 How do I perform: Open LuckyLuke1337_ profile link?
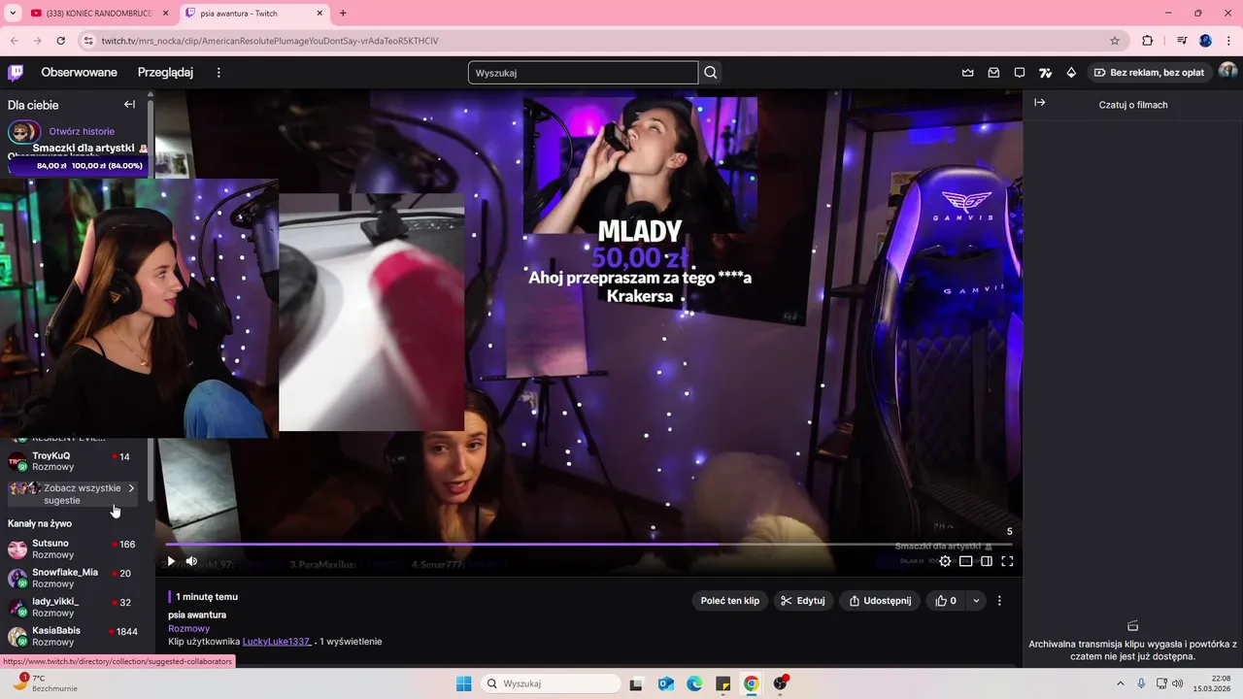tap(277, 642)
